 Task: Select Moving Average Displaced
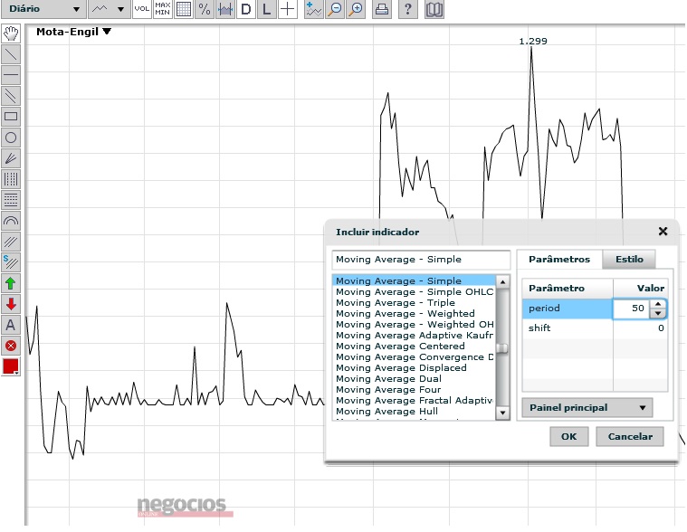pos(414,368)
